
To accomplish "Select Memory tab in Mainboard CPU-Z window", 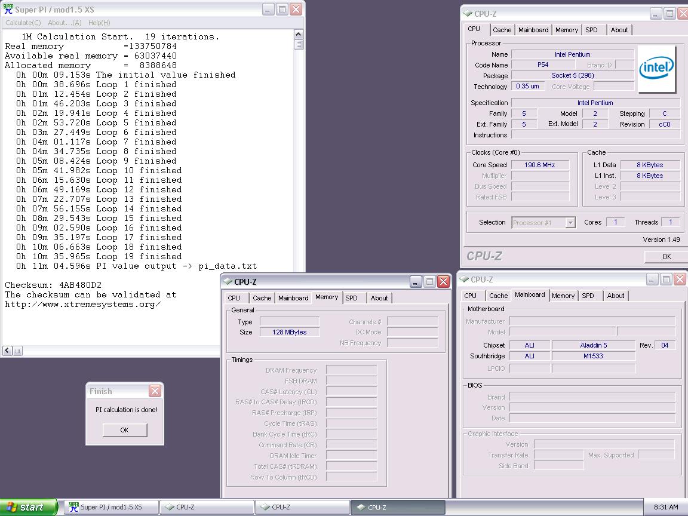I will pos(563,296).
